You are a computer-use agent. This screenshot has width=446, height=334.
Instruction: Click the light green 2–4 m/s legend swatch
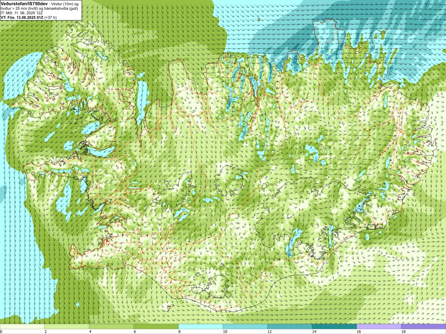[x=67, y=327]
